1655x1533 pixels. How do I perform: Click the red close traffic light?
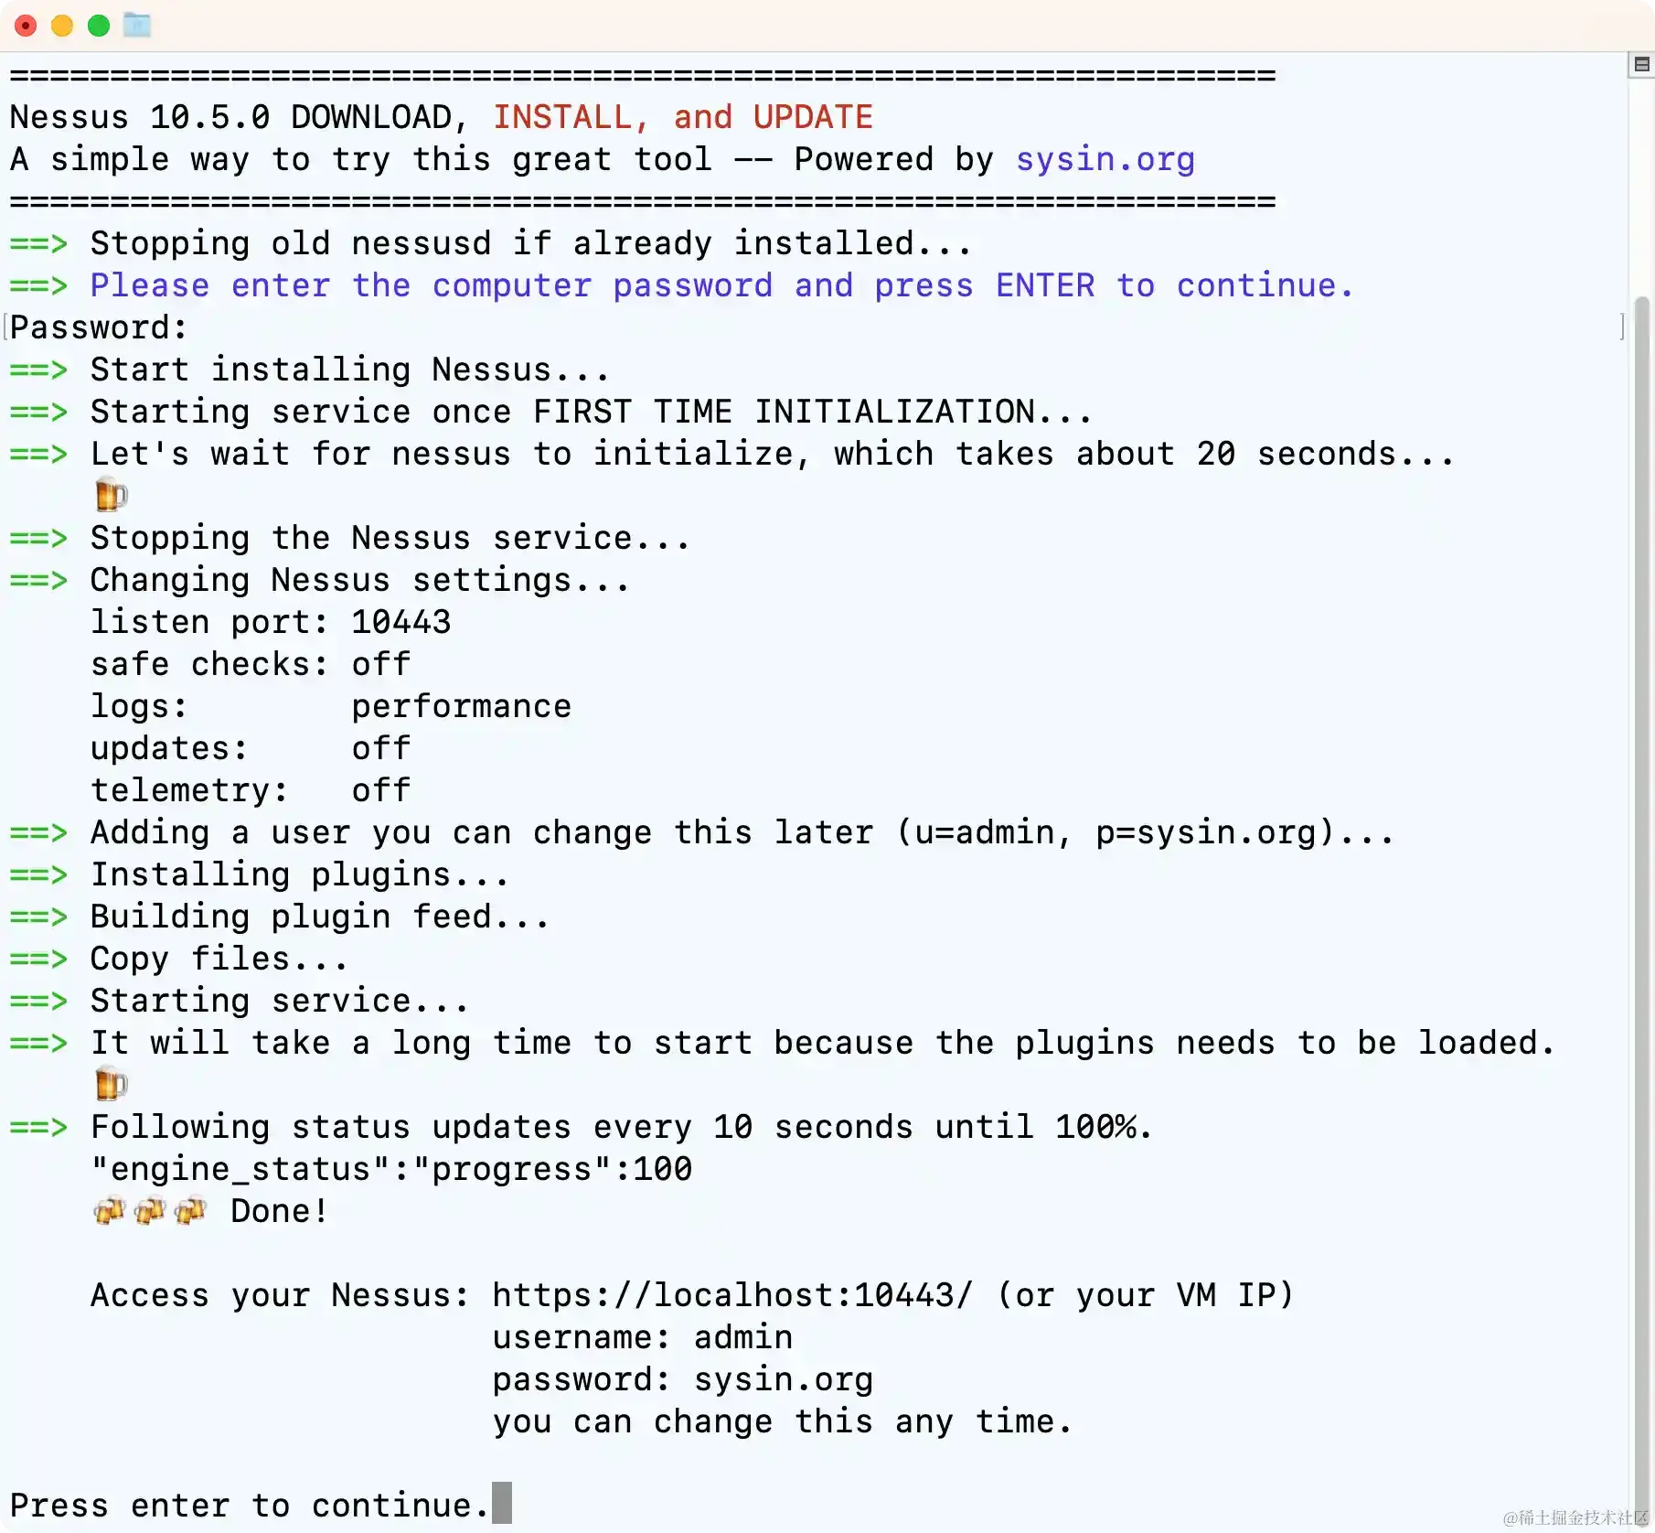click(x=25, y=26)
